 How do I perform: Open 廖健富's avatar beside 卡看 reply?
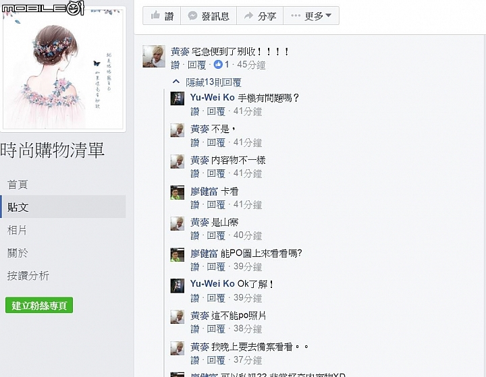click(178, 192)
